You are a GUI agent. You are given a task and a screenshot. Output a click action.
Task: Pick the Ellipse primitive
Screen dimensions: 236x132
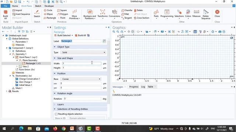[48, 14]
